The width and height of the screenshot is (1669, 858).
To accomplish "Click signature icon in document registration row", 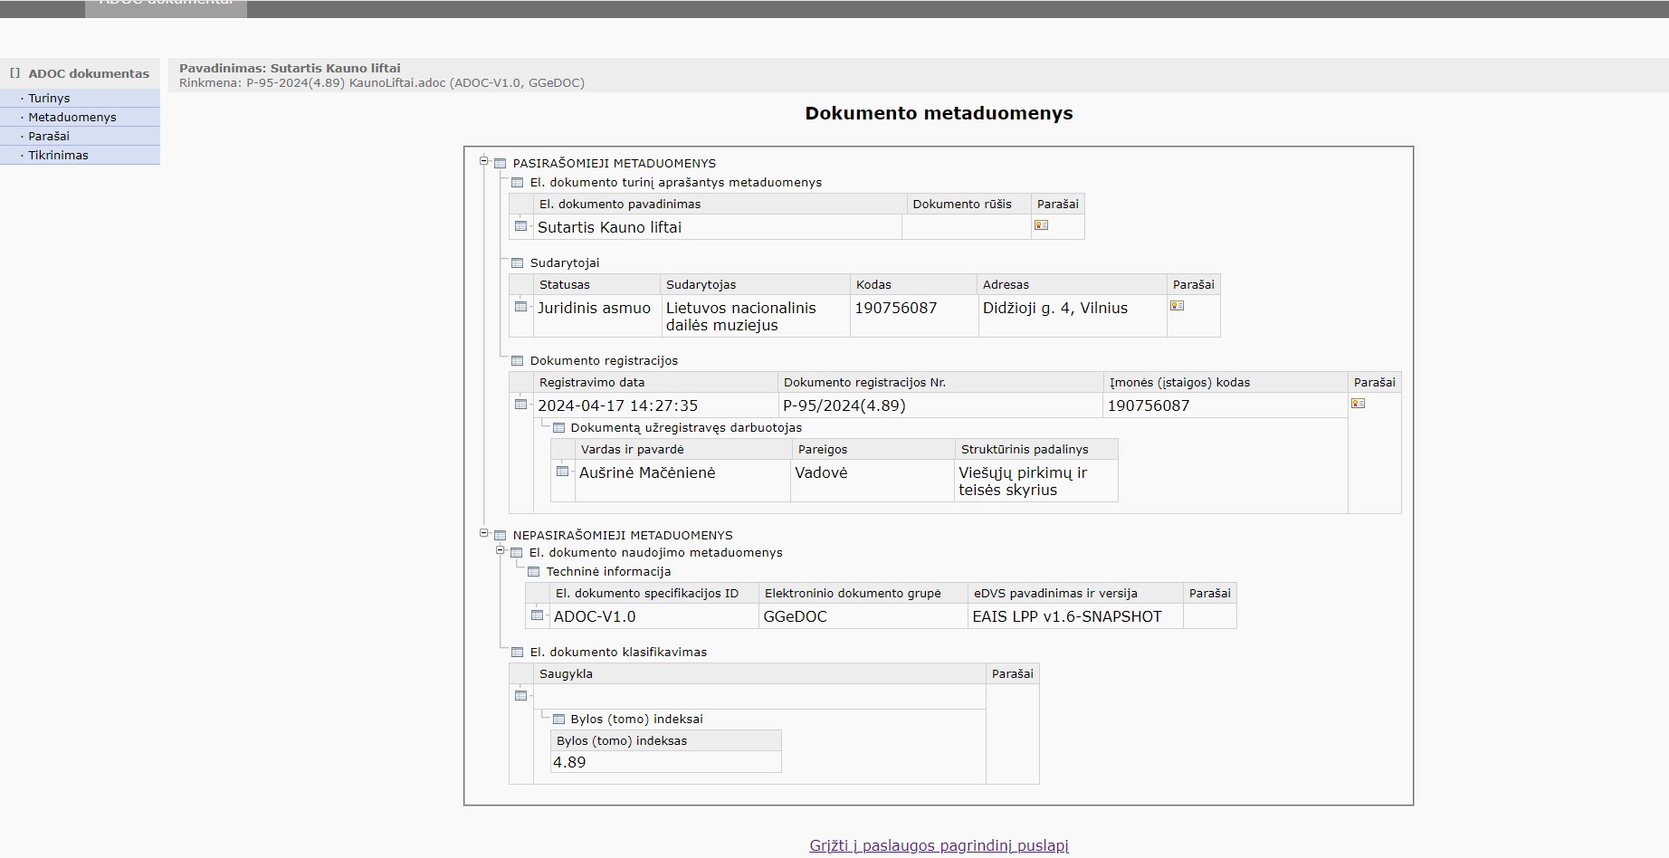I will pos(1358,404).
